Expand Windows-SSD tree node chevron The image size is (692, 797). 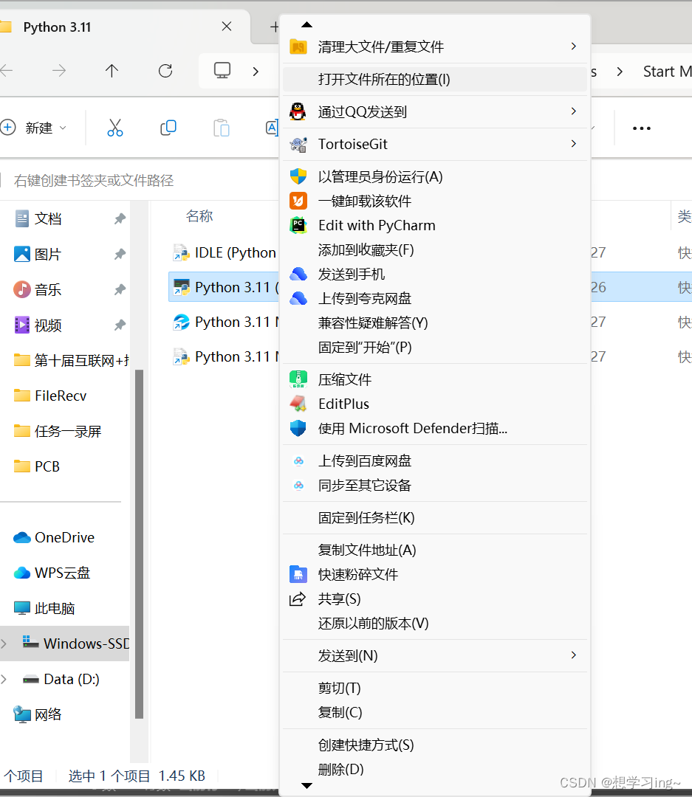point(4,644)
